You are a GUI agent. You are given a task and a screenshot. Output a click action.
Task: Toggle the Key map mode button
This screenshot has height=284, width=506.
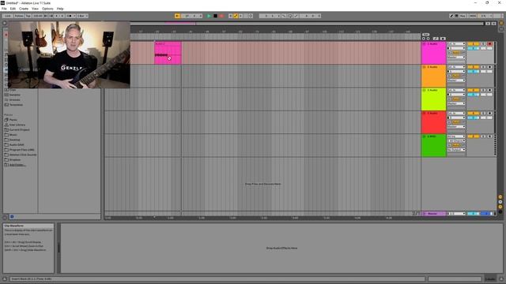[x=463, y=16]
